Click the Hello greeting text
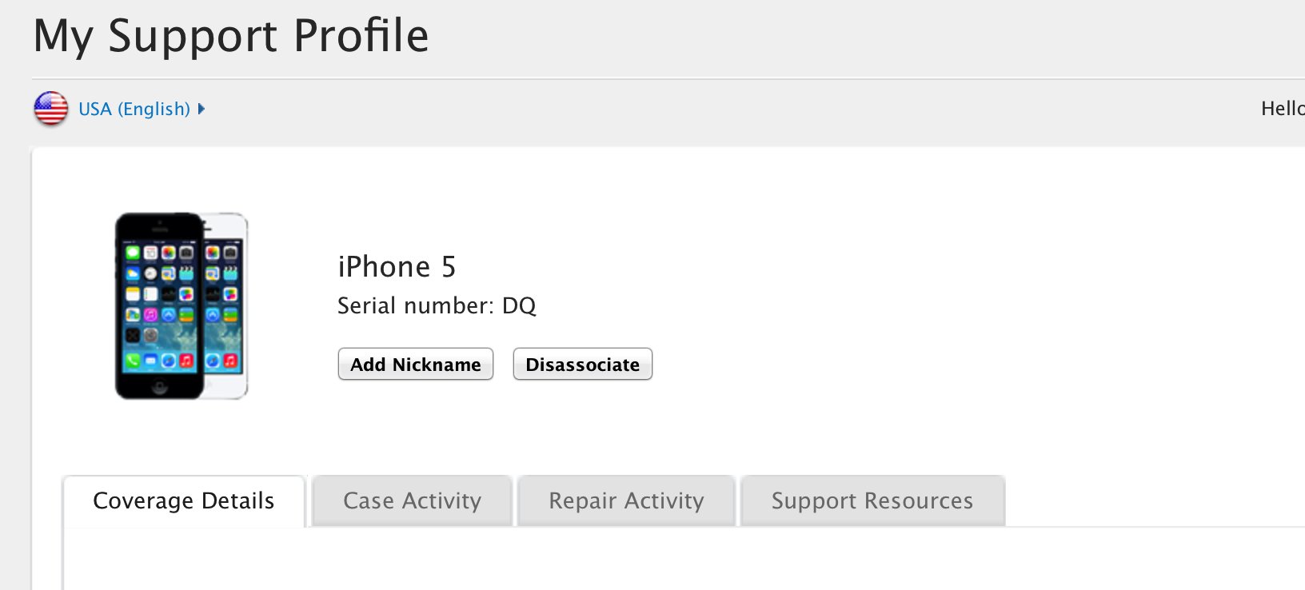The height and width of the screenshot is (590, 1305). point(1282,109)
